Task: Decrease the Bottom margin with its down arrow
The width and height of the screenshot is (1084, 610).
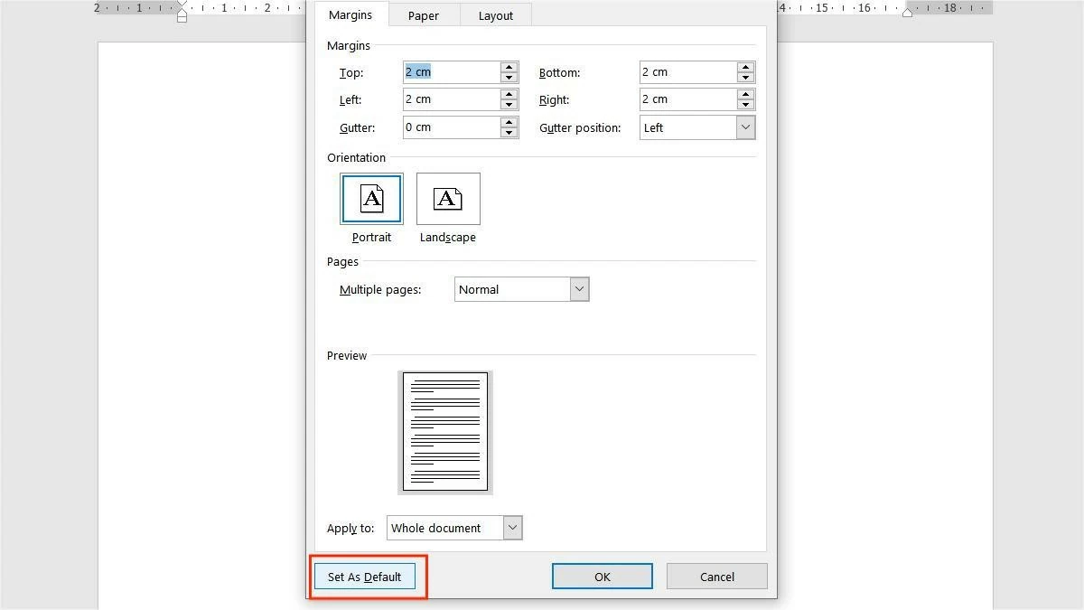Action: 744,77
